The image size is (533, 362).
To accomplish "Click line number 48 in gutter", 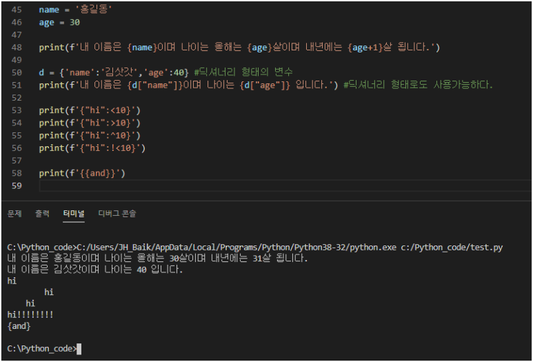I will 17,48.
